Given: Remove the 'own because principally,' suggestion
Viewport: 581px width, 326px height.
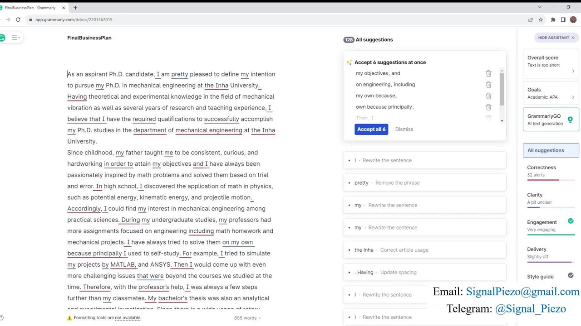Looking at the screenshot, I should (488, 107).
